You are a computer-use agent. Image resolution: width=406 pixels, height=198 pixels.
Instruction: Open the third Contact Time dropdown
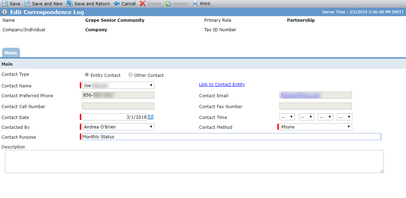pyautogui.click(x=326, y=117)
